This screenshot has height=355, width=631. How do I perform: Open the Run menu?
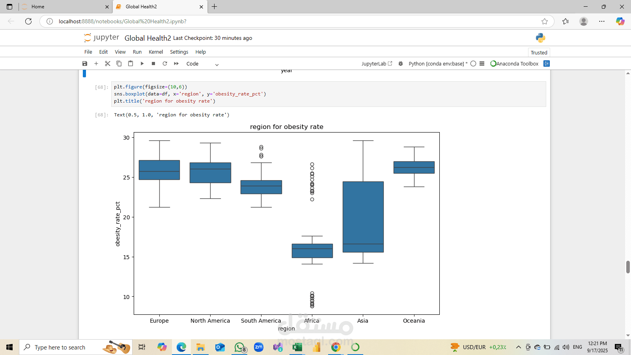click(137, 52)
